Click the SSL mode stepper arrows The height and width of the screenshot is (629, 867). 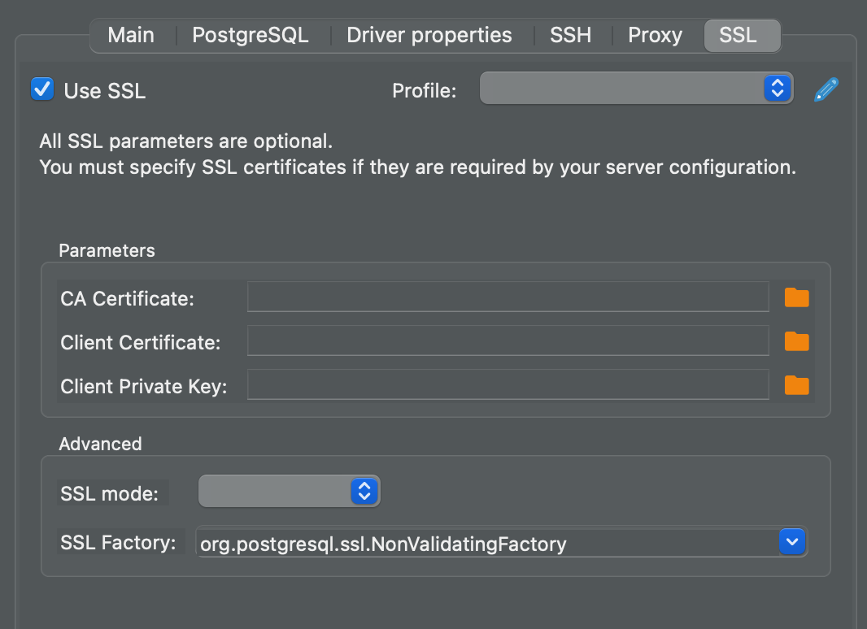pyautogui.click(x=364, y=491)
